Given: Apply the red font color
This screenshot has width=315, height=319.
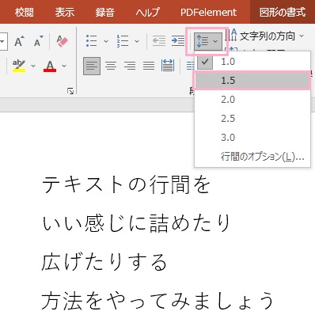Looking at the screenshot, I should (x=50, y=66).
